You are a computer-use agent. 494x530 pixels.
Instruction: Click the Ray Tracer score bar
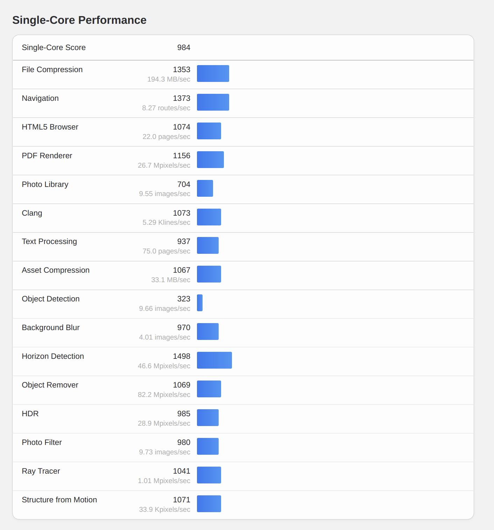209,475
